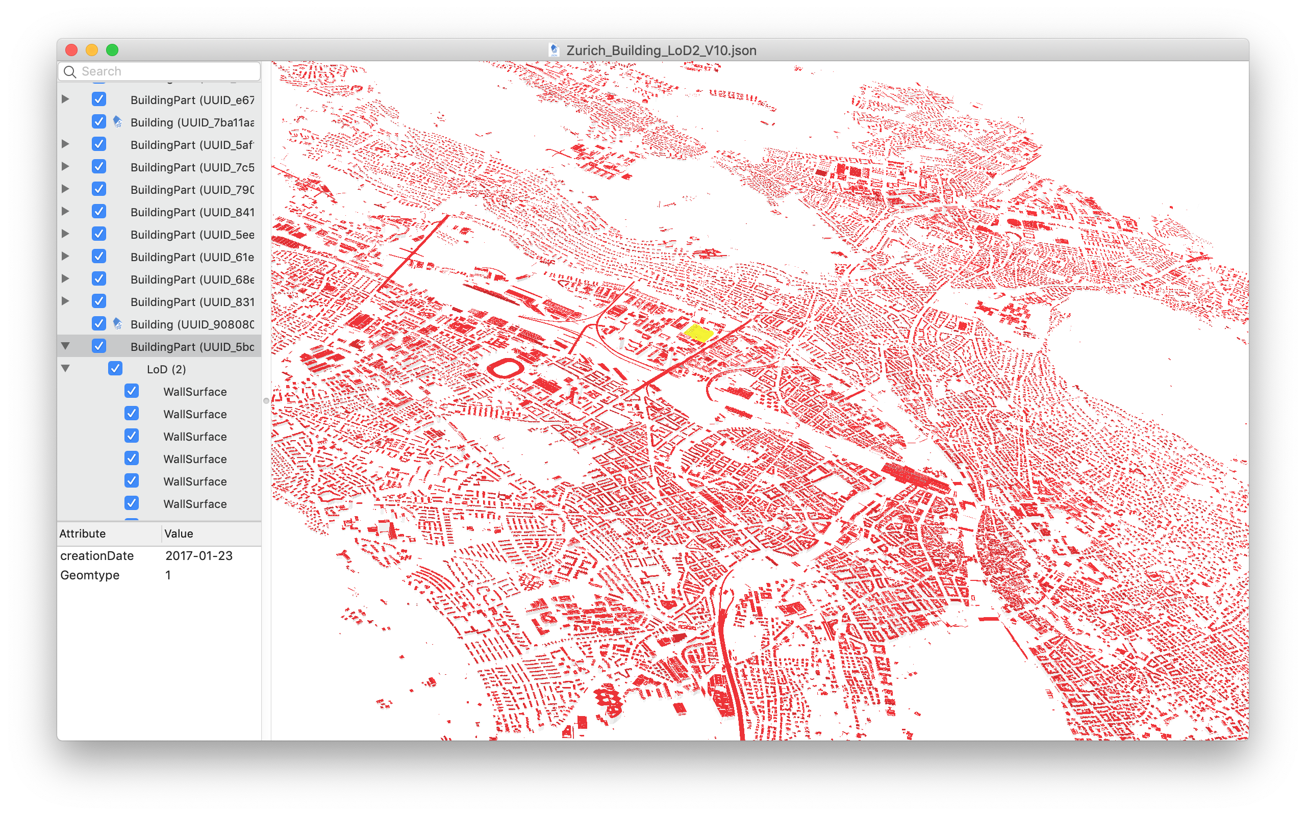Select the BuildingPart UUID_61e tree item
The width and height of the screenshot is (1306, 816).
point(192,257)
